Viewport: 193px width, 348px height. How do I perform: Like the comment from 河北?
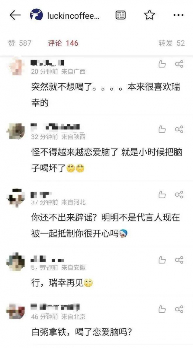tap(162, 195)
